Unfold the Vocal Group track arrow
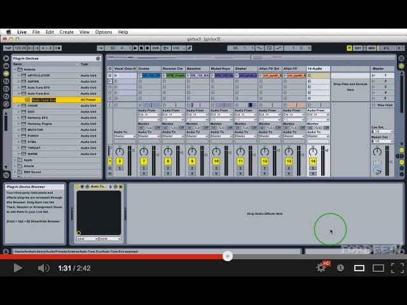This screenshot has height=305, width=407. (x=134, y=69)
